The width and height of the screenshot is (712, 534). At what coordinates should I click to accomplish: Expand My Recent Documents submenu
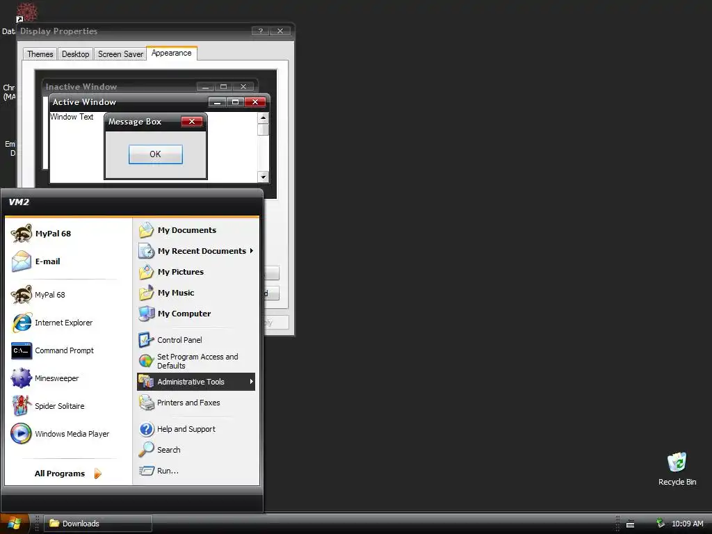[195, 251]
